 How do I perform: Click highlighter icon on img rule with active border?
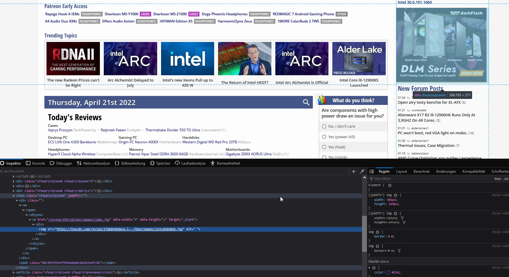[x=378, y=232]
